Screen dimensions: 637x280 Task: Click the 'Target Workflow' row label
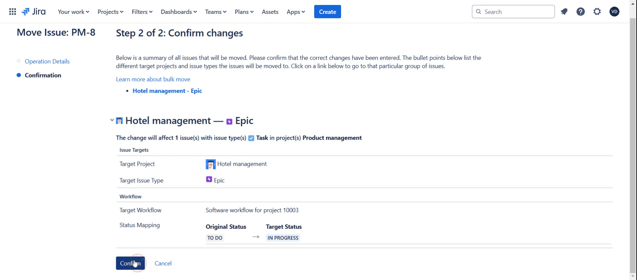tap(140, 210)
